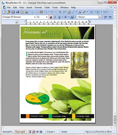
Task: Open the Table menu
Action: click(47, 7)
